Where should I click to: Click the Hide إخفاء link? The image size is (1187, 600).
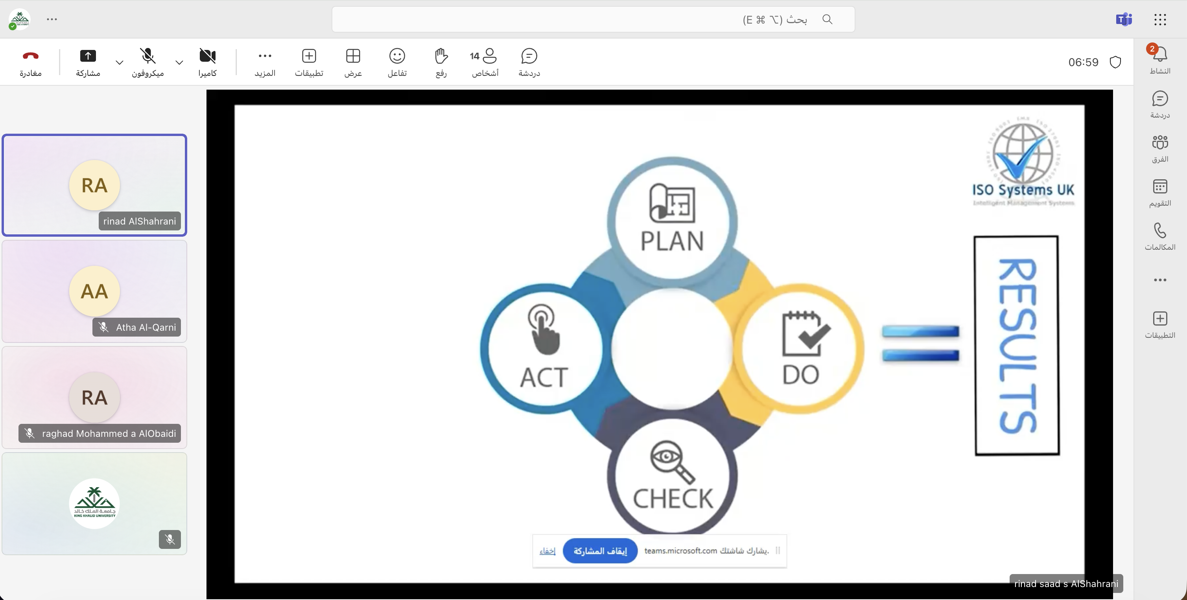coord(547,551)
